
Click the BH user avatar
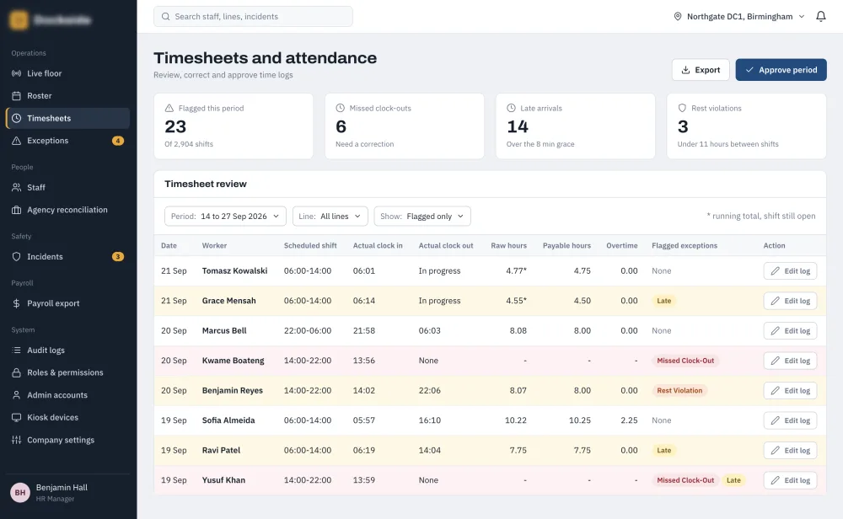coord(20,492)
